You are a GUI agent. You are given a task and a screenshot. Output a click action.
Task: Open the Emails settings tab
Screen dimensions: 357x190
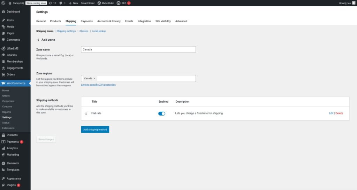pos(129,21)
